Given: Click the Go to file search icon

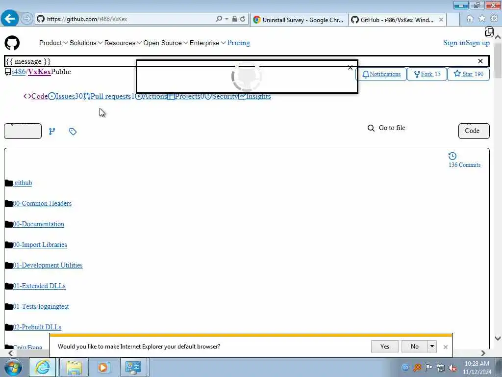Looking at the screenshot, I should click(371, 128).
